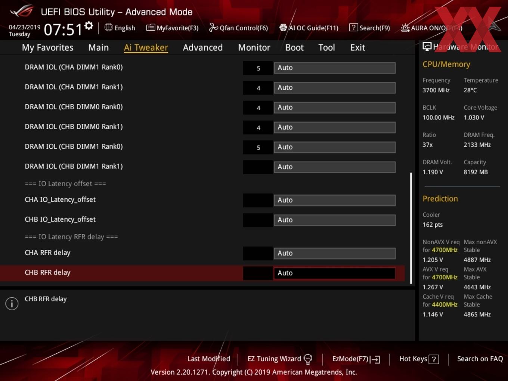Open DRAM IOL CHB DIMM0 Rank1 Auto field
This screenshot has height=381, width=508.
coord(335,127)
